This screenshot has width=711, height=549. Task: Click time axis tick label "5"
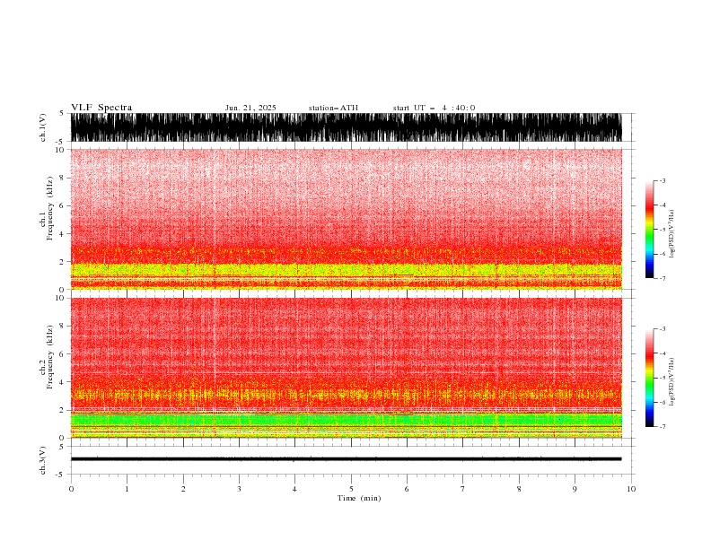coord(351,489)
